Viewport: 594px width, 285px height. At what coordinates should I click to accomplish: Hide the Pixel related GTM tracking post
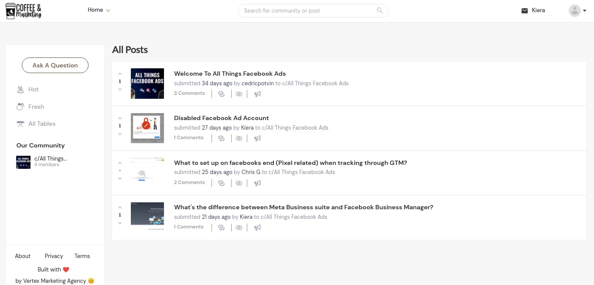click(239, 183)
